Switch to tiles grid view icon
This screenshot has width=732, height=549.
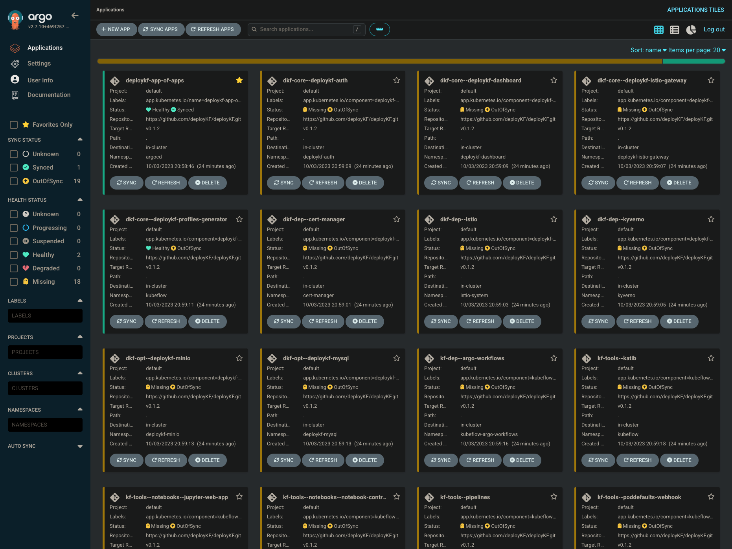tap(659, 30)
